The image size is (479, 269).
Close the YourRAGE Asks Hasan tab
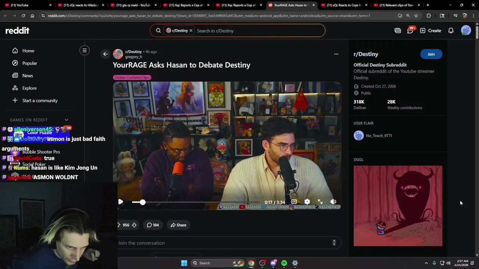314,5
